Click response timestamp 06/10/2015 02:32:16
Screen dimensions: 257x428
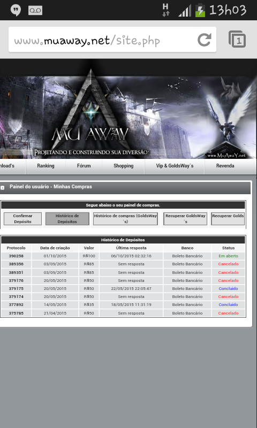(x=131, y=256)
